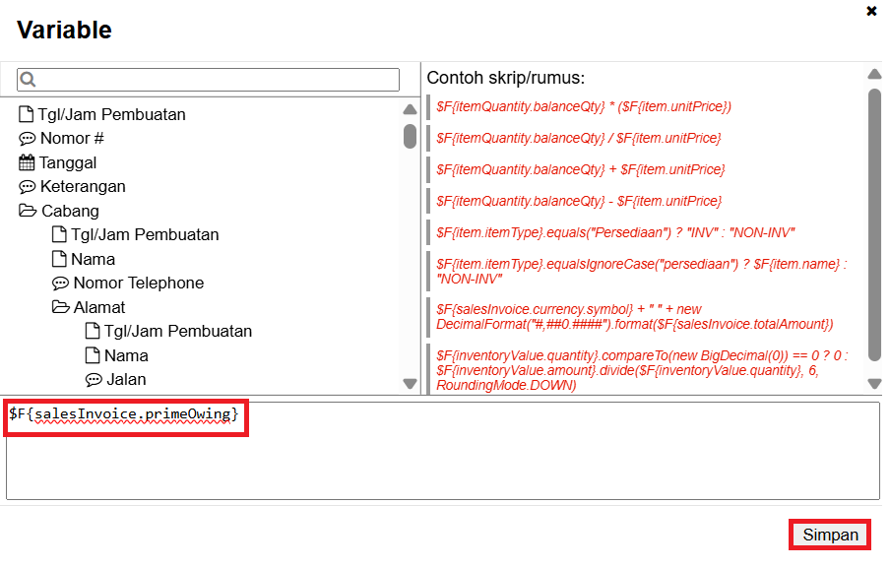Screen dimensions: 889x568
Task: Click the calendar icon beside Tanggal
Action: pos(27,162)
